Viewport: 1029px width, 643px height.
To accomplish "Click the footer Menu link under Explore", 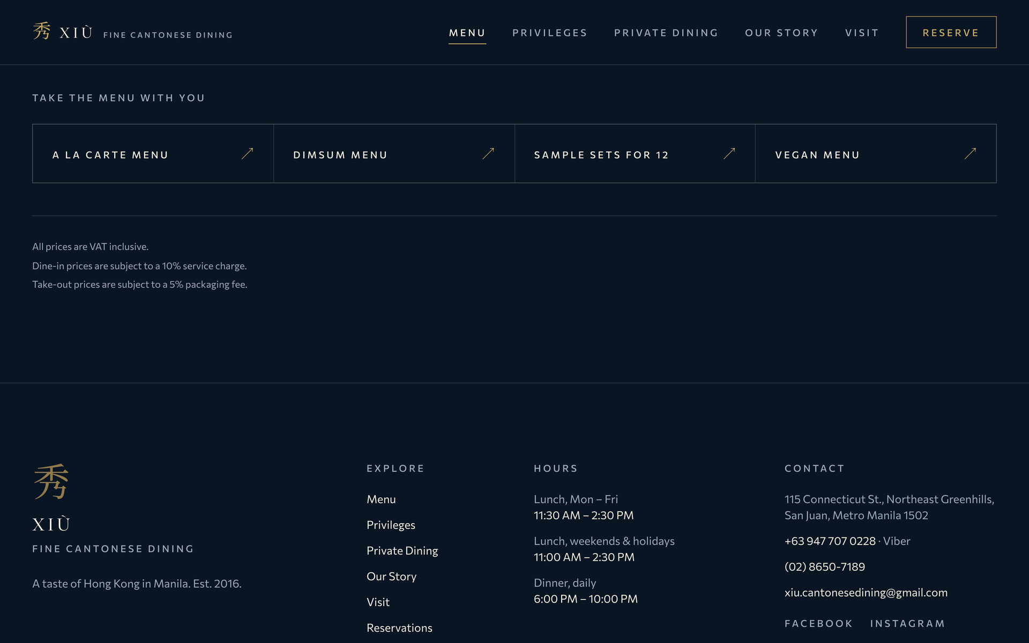I will point(381,499).
